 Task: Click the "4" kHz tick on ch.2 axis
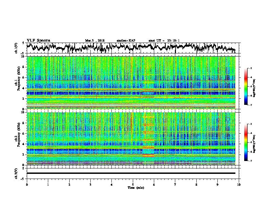coord(23,144)
